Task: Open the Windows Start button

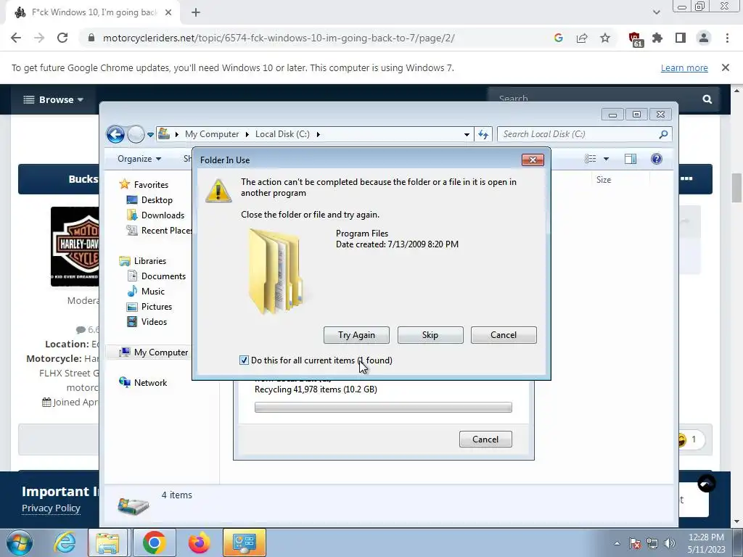Action: [20, 542]
